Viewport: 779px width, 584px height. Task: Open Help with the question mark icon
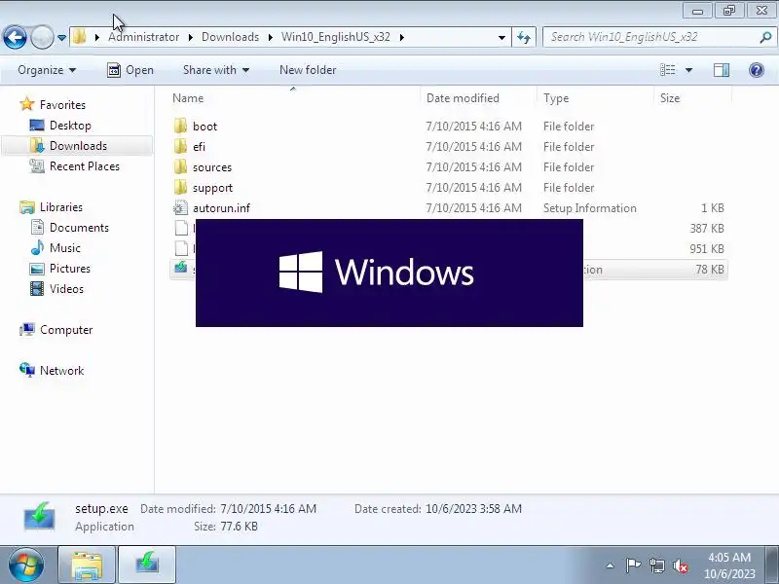coord(757,70)
